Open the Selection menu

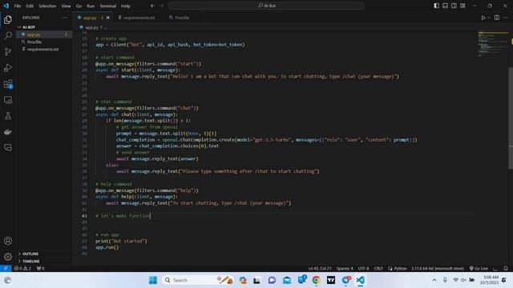(47, 6)
